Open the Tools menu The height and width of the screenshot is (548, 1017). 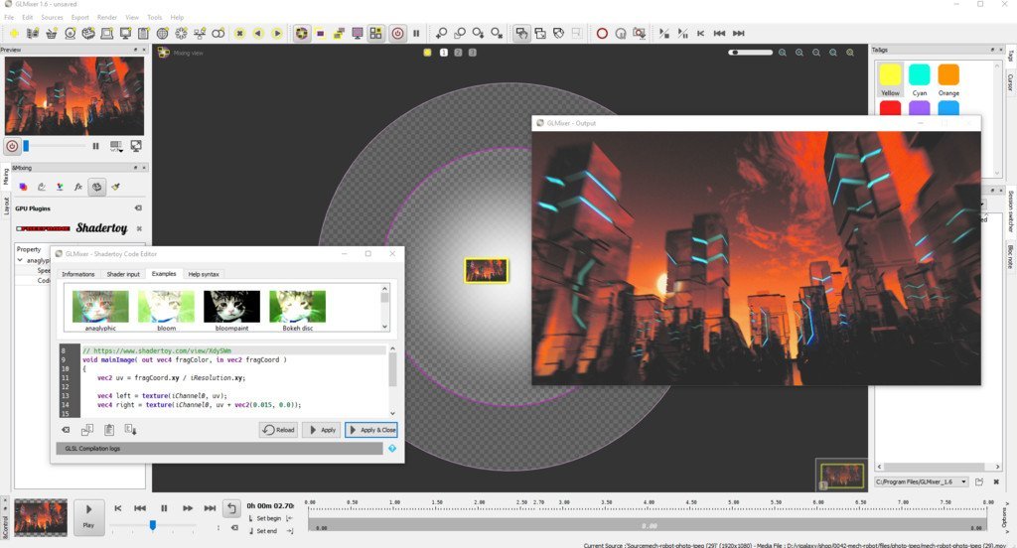pyautogui.click(x=154, y=18)
